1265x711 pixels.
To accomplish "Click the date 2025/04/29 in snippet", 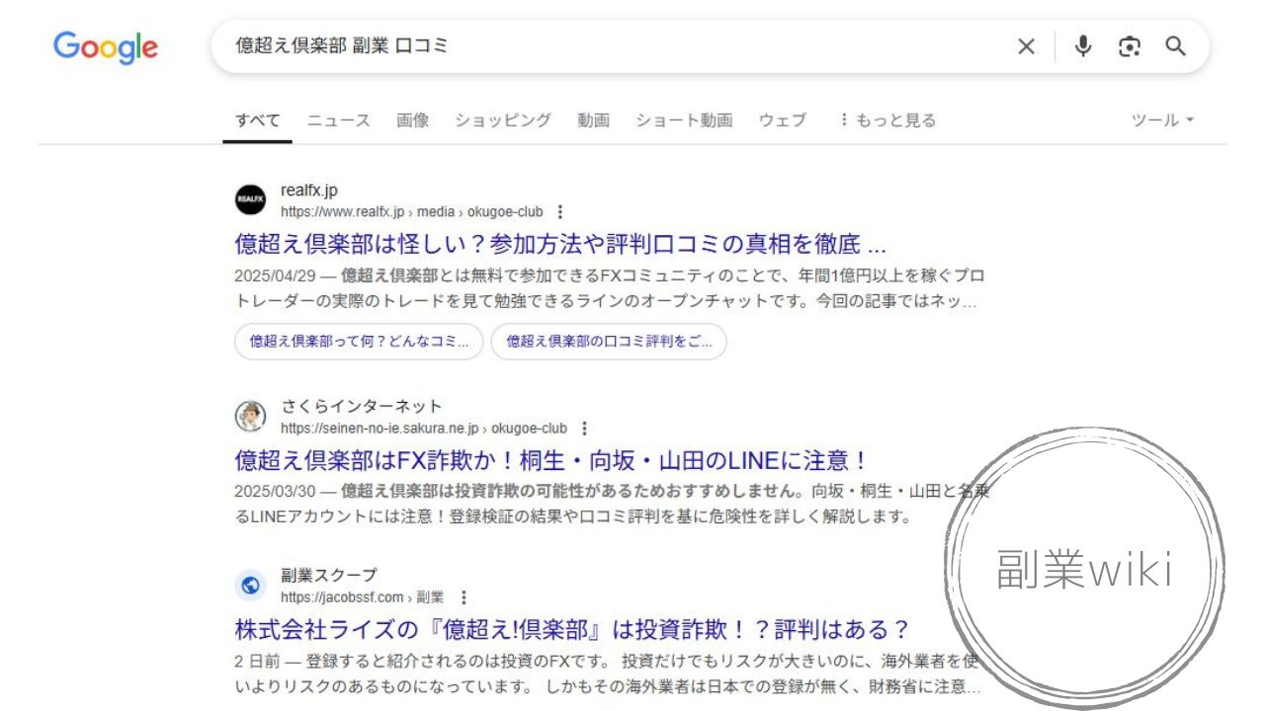I will 274,276.
